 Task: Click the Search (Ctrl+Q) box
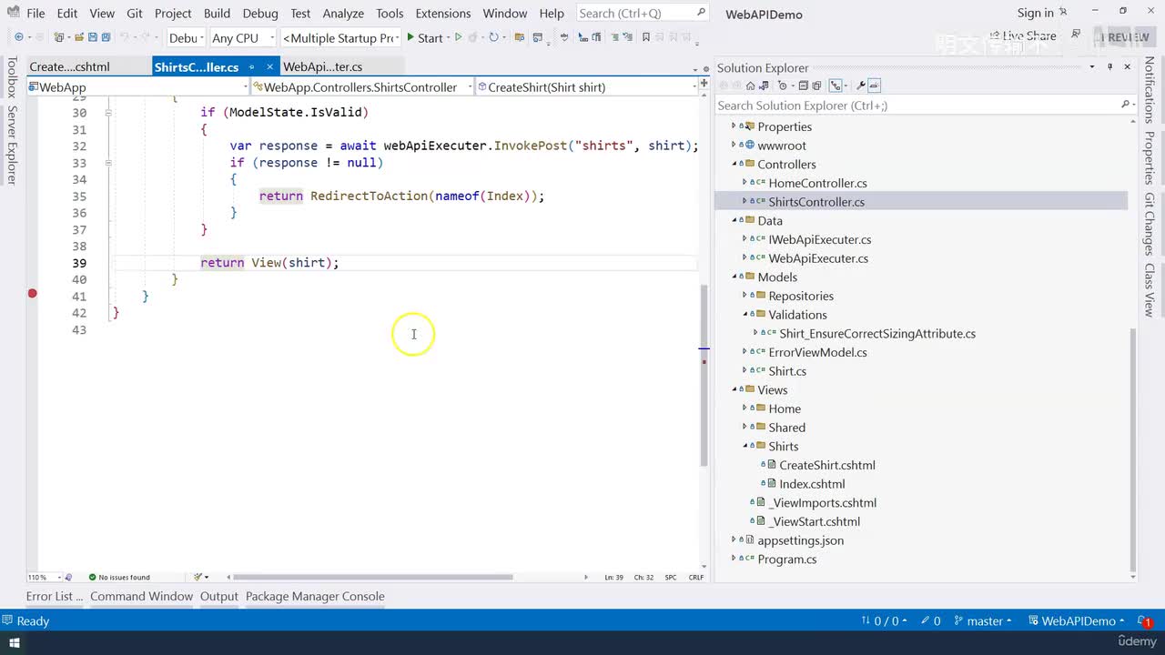pyautogui.click(x=643, y=13)
